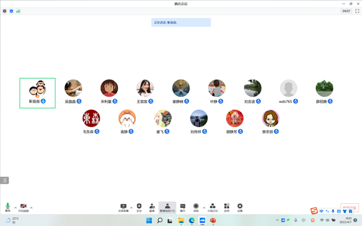The width and height of the screenshot is (362, 226).
Task: Open Breakout Rooms
Action: pyautogui.click(x=213, y=207)
